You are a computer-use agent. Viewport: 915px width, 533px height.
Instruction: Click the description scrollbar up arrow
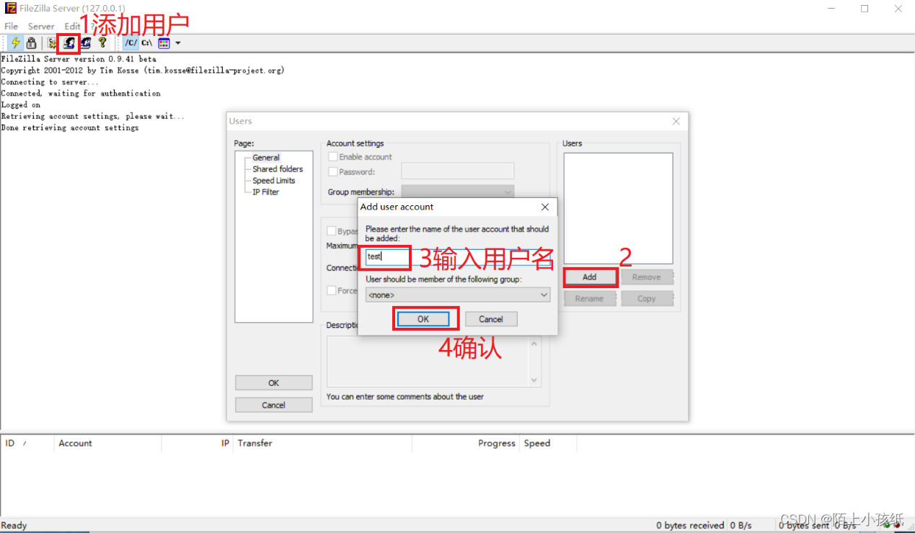(x=534, y=343)
